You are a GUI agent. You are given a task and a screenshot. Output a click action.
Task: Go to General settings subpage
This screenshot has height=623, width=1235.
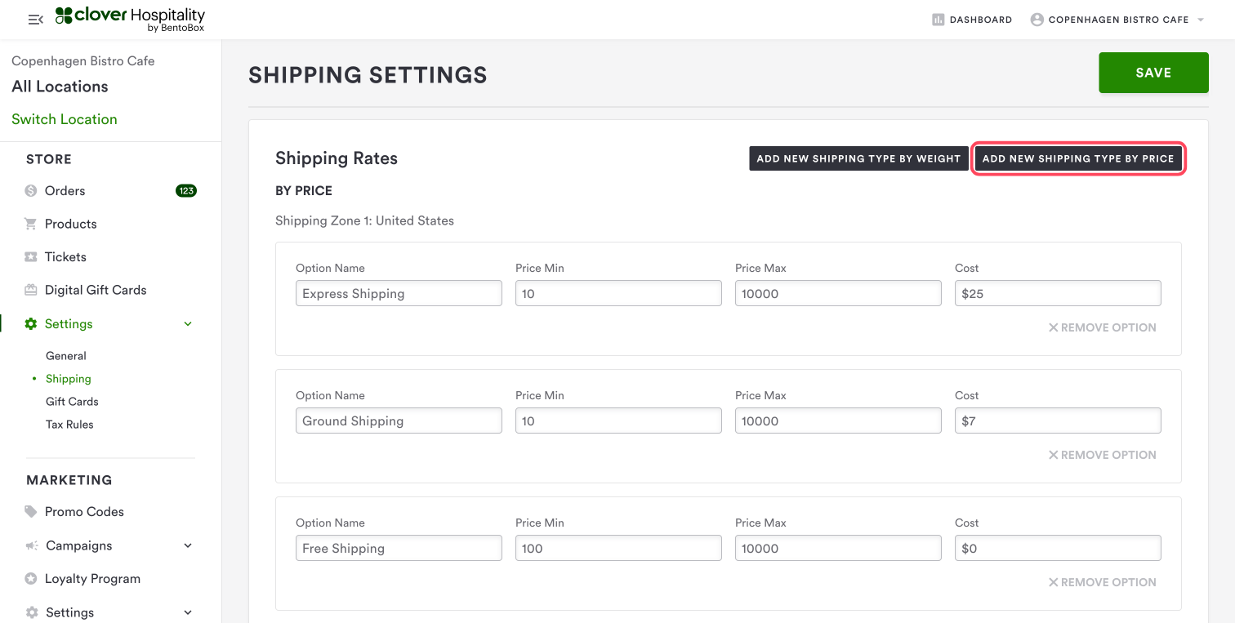(x=66, y=356)
